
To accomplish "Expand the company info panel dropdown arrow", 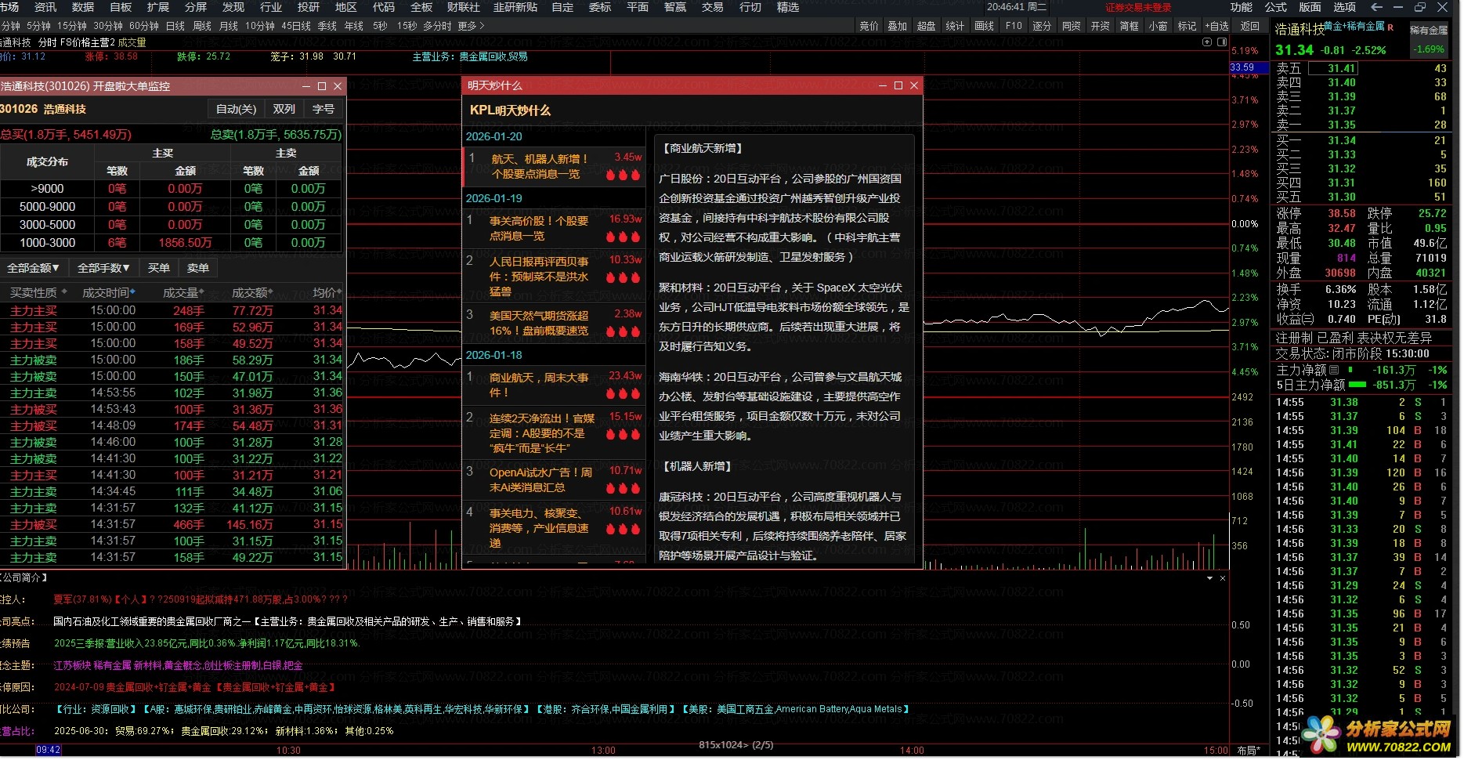I will 1210,578.
